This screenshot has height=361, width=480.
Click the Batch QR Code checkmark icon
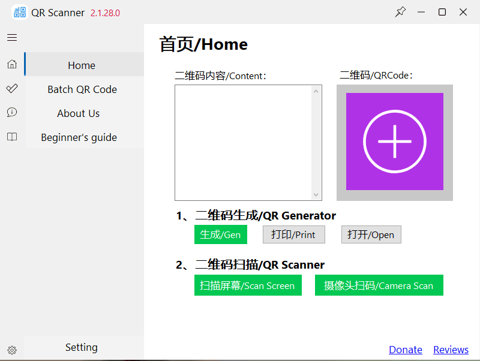(12, 88)
